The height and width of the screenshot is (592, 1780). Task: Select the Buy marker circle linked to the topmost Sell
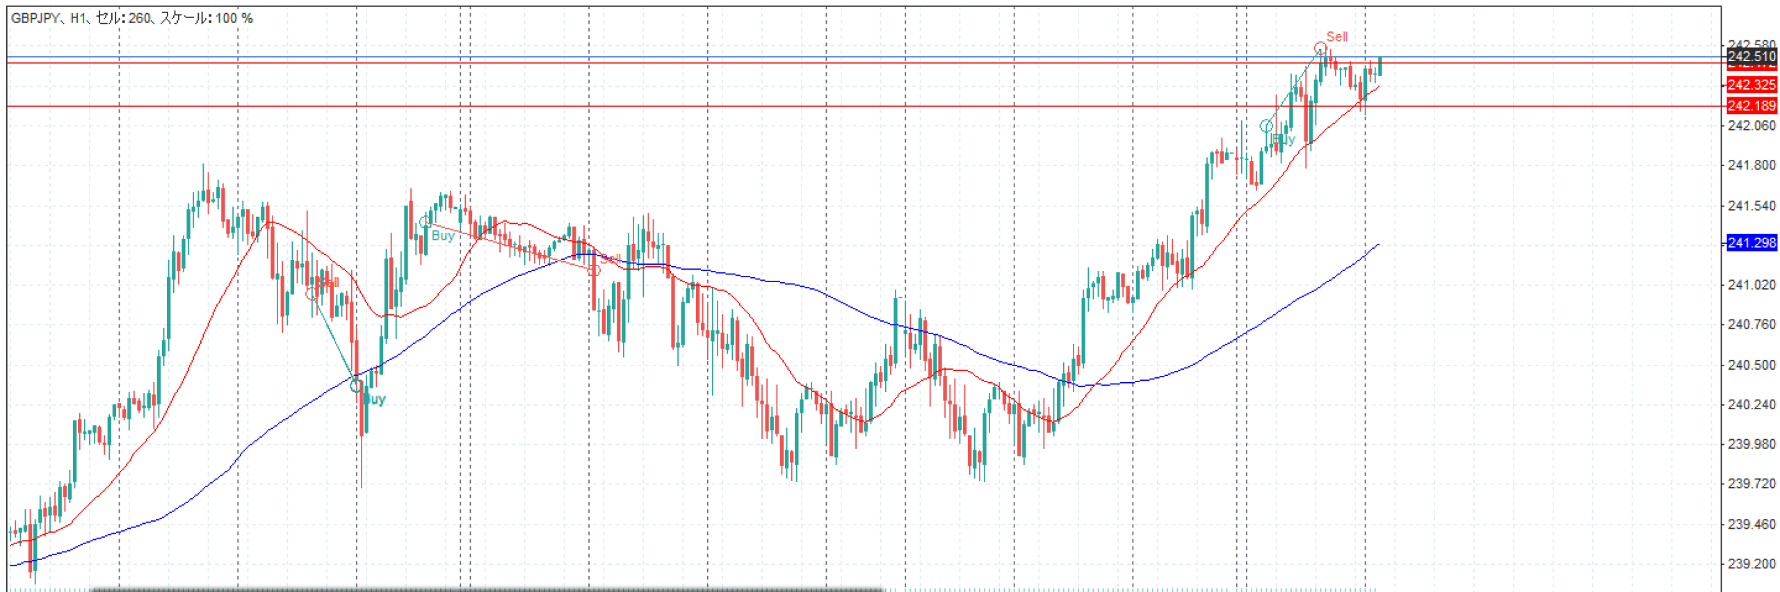[x=1266, y=126]
